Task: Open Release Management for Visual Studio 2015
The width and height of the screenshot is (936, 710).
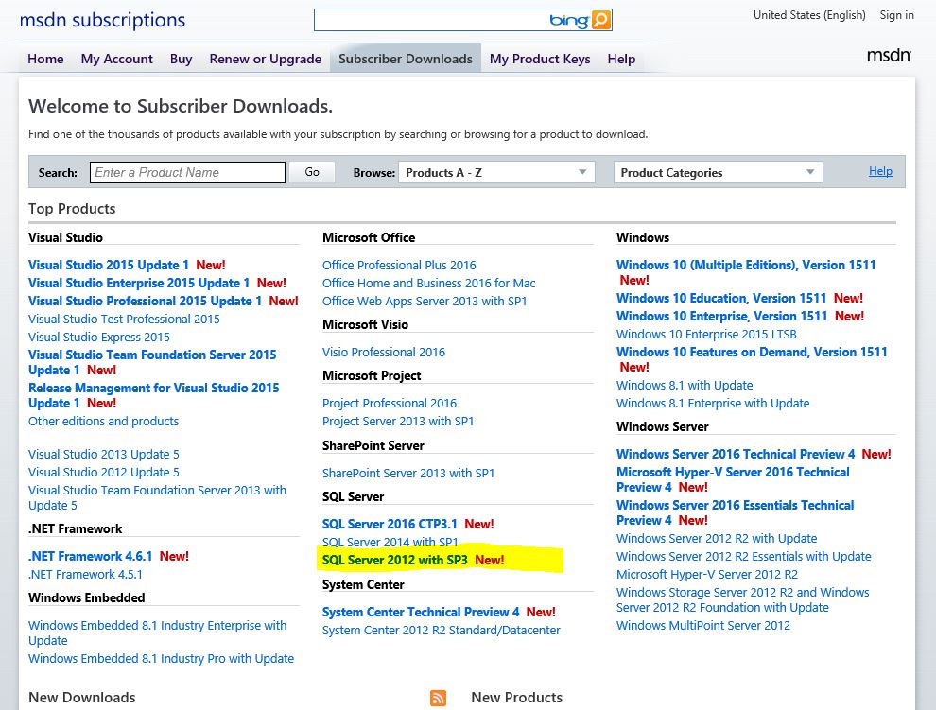Action: pos(153,395)
